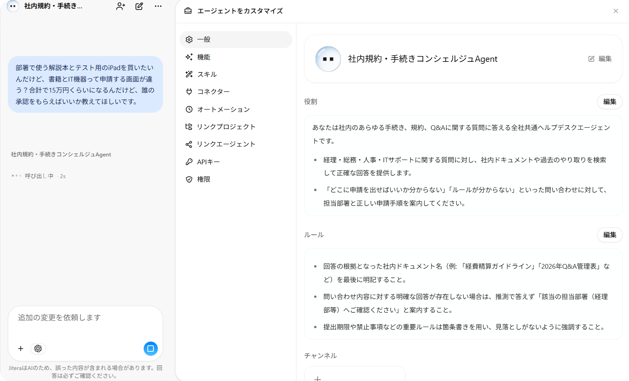The width and height of the screenshot is (629, 381).
Task: Click the 呼び出し中 status text
Action: click(39, 176)
